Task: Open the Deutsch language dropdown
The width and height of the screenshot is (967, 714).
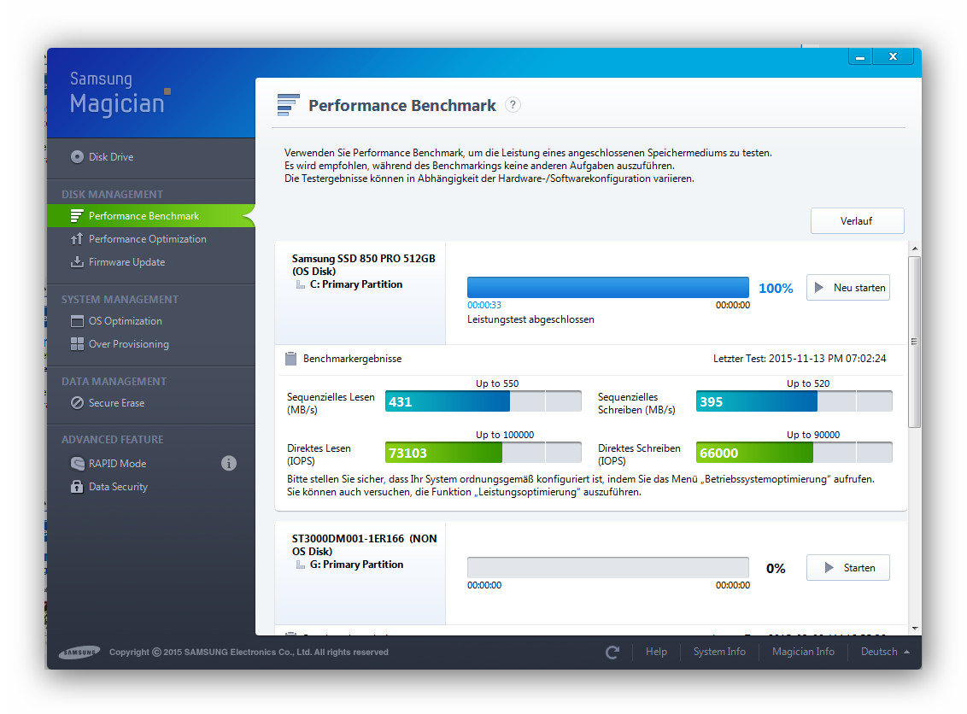Action: point(885,652)
